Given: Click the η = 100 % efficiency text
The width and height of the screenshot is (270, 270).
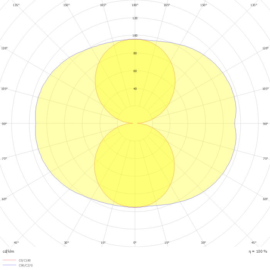Looking at the screenshot, I should [x=258, y=251].
